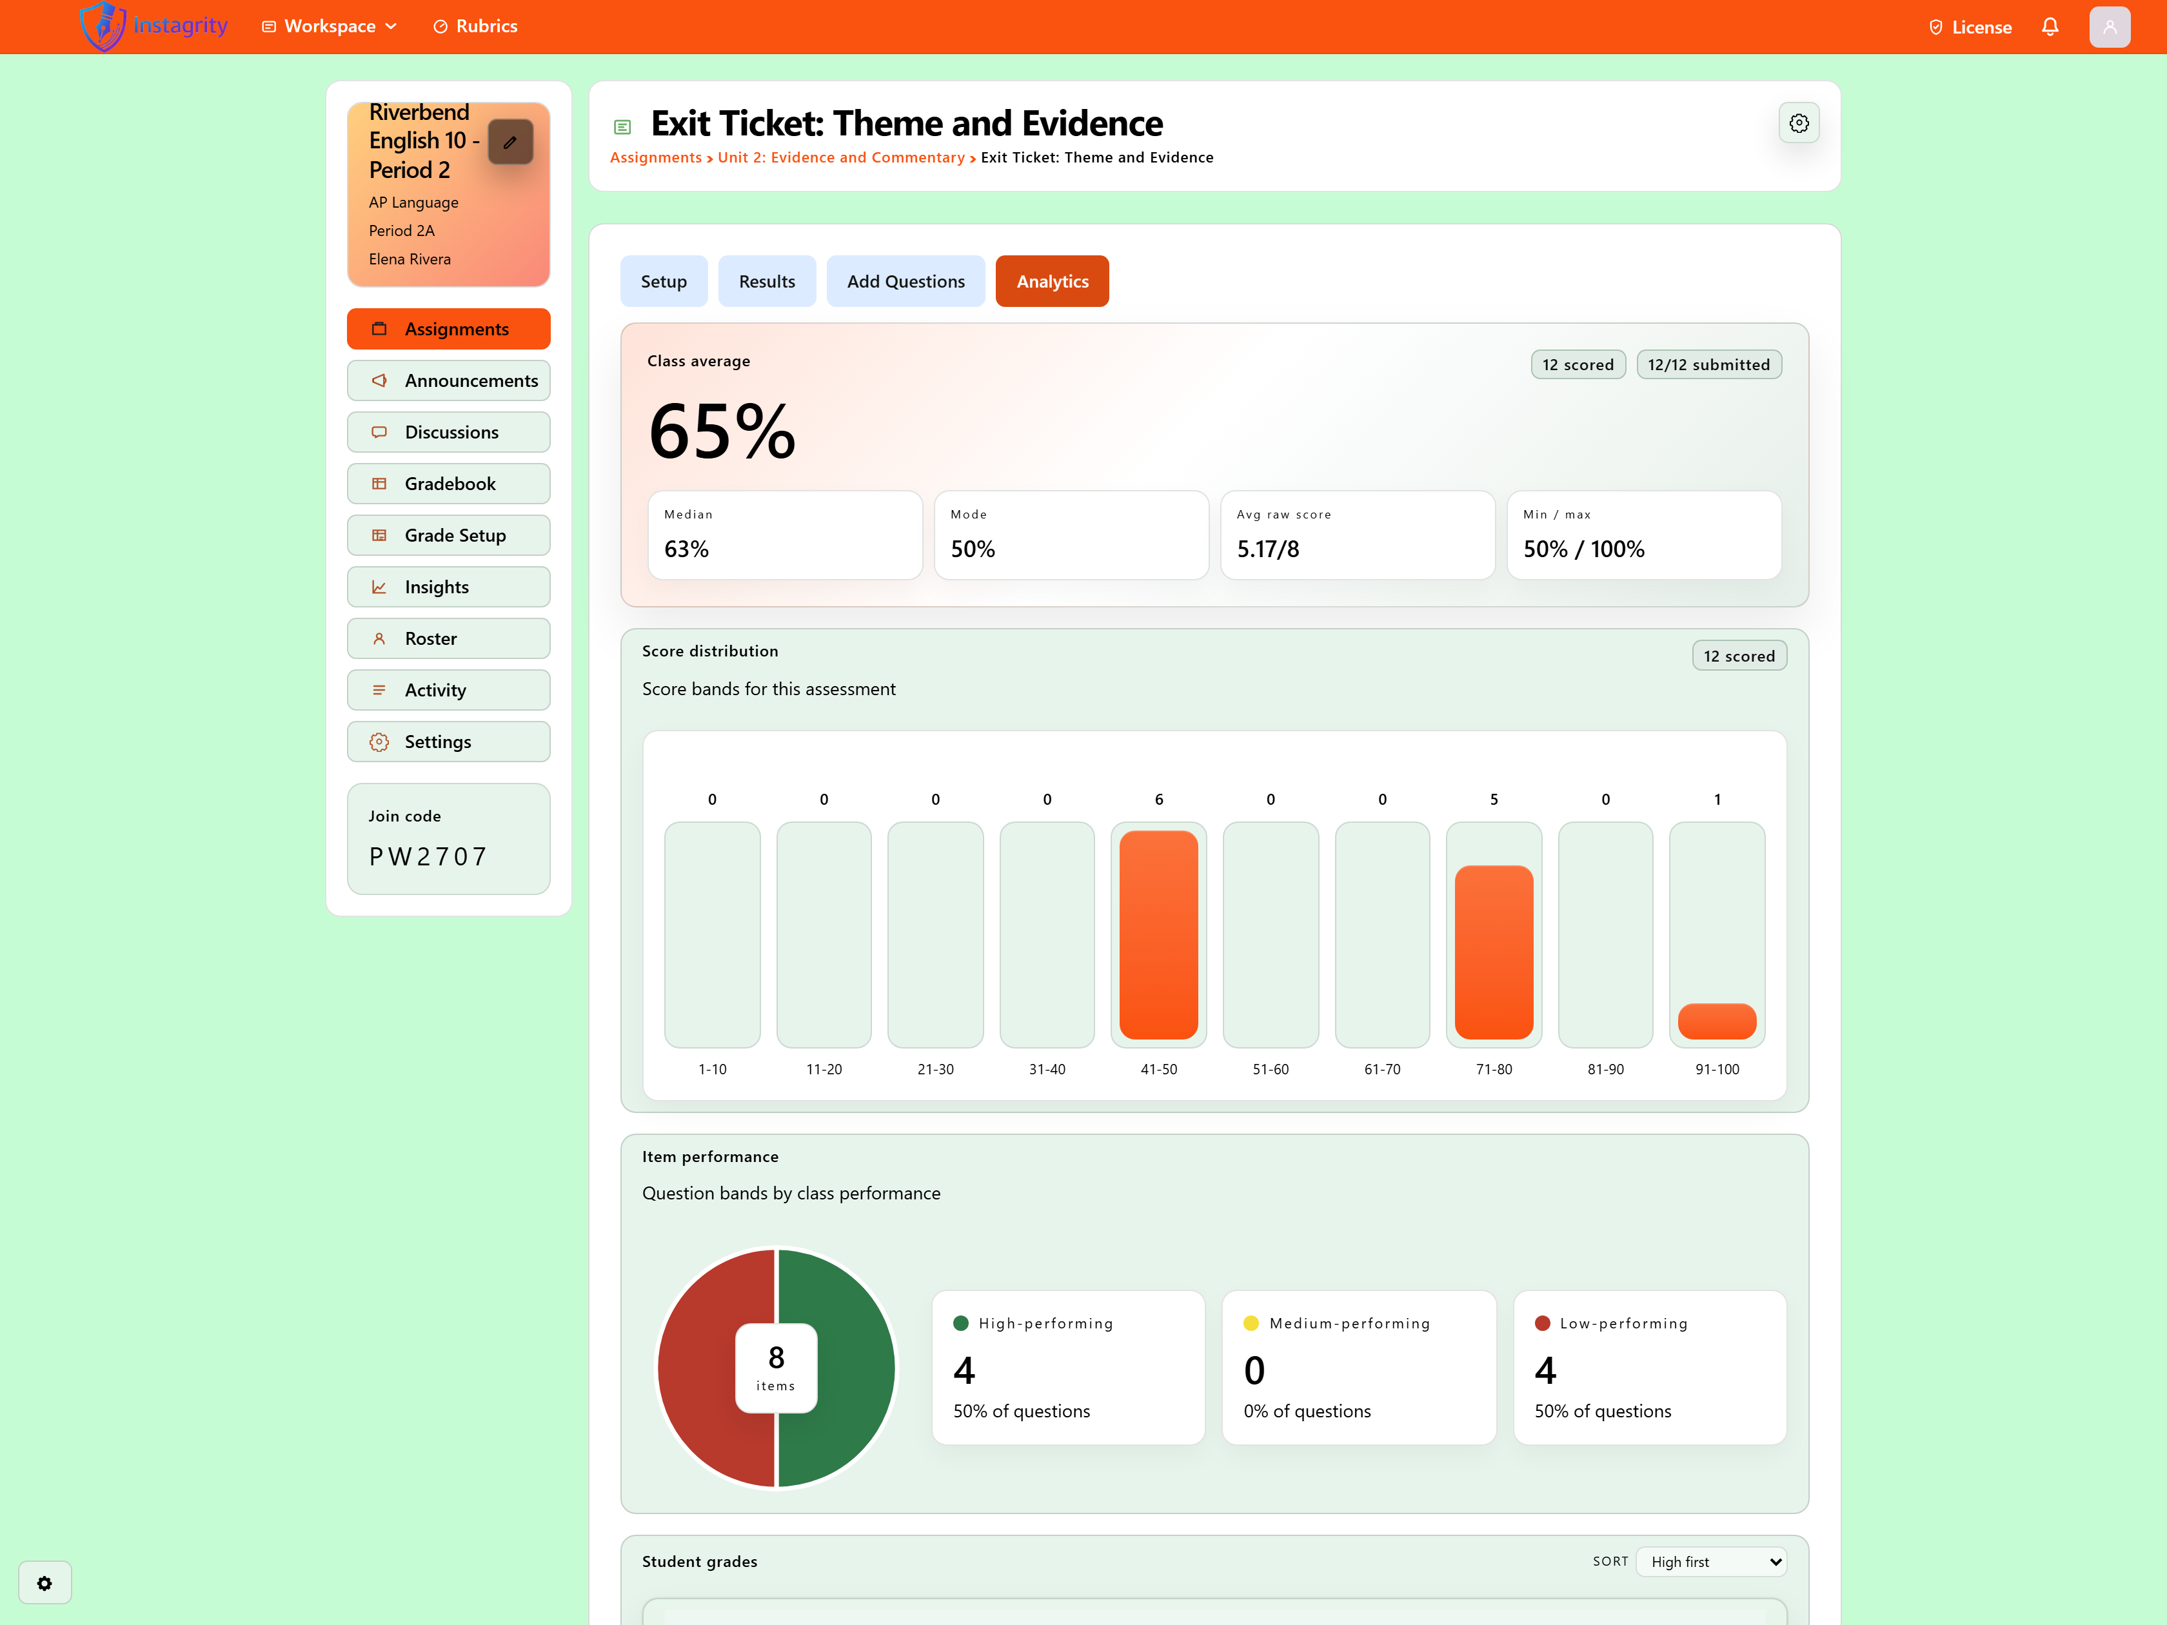Screen dimensions: 2167x1625
Task: Click Unit 2: Evidence and Commentary breadcrumb
Action: tap(840, 158)
